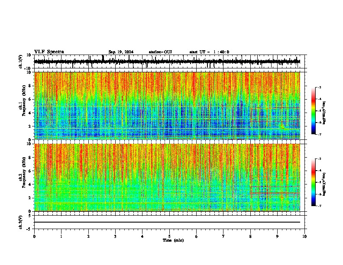Click the "-7" tick on ch.1 colorbar
343x265 pixels.
(319, 134)
